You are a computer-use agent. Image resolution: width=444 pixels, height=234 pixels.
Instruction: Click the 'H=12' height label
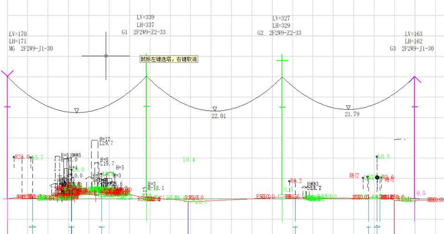(x=105, y=139)
